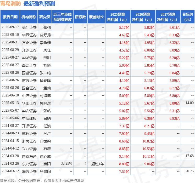Open the 国泰海通 institution entry
195x183 pixels.
(29, 156)
